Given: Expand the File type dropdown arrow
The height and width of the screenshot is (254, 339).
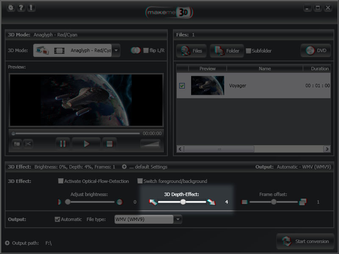Looking at the screenshot, I should tap(178, 219).
